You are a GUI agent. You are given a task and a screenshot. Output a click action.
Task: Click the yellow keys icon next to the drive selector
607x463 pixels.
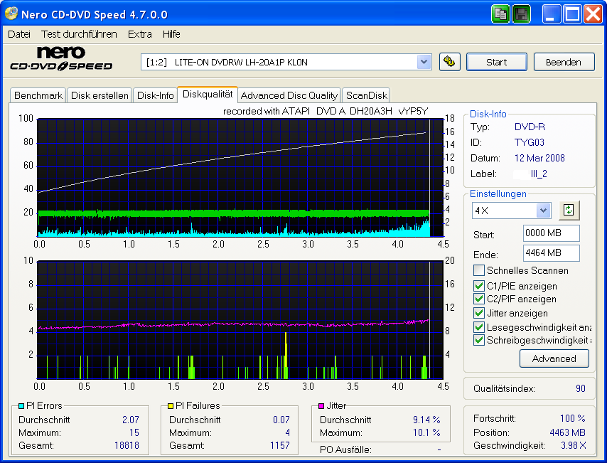pos(450,62)
